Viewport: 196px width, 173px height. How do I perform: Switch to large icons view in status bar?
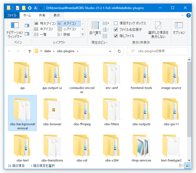tap(187, 166)
